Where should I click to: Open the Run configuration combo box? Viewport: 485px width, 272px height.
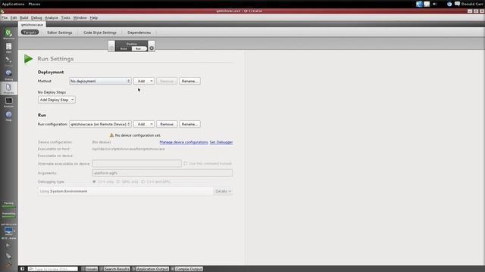pyautogui.click(x=100, y=124)
